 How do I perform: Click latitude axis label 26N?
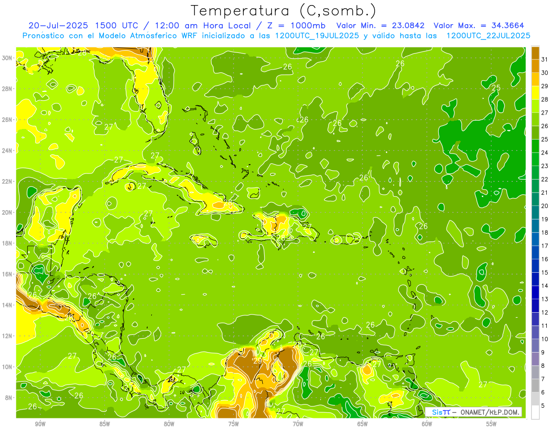pyautogui.click(x=7, y=119)
